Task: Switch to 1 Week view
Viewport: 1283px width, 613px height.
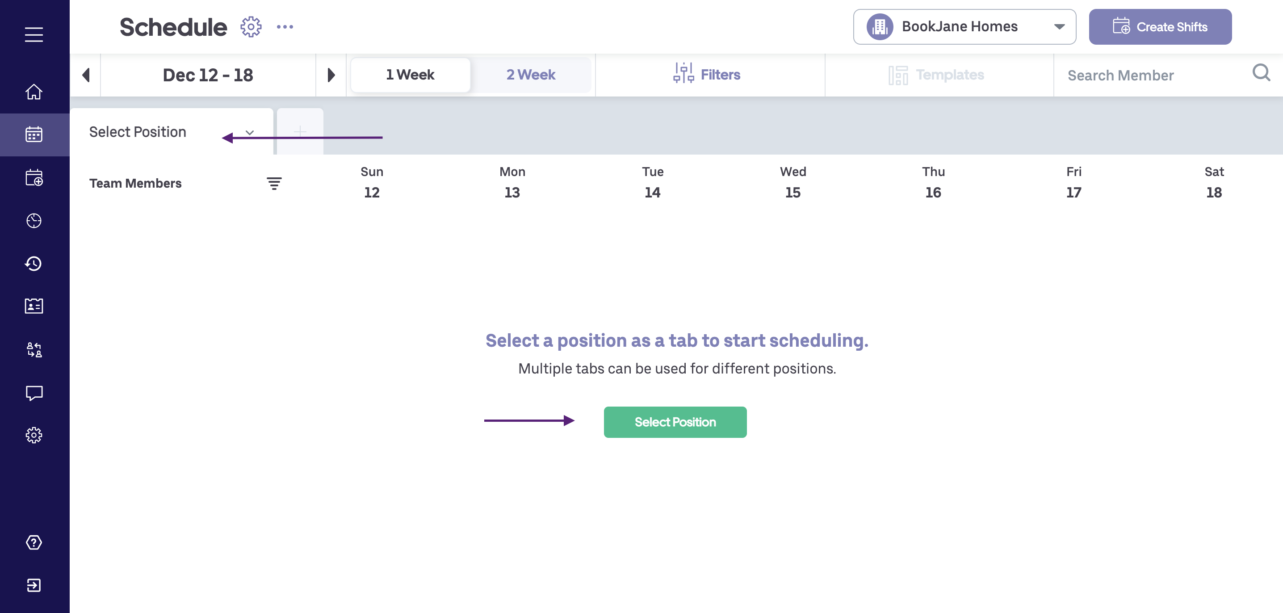Action: click(410, 75)
